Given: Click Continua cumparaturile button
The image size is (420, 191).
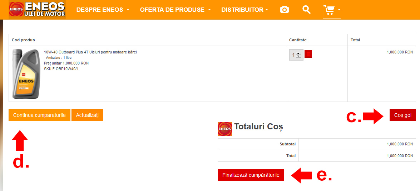Looking at the screenshot, I should [x=39, y=115].
